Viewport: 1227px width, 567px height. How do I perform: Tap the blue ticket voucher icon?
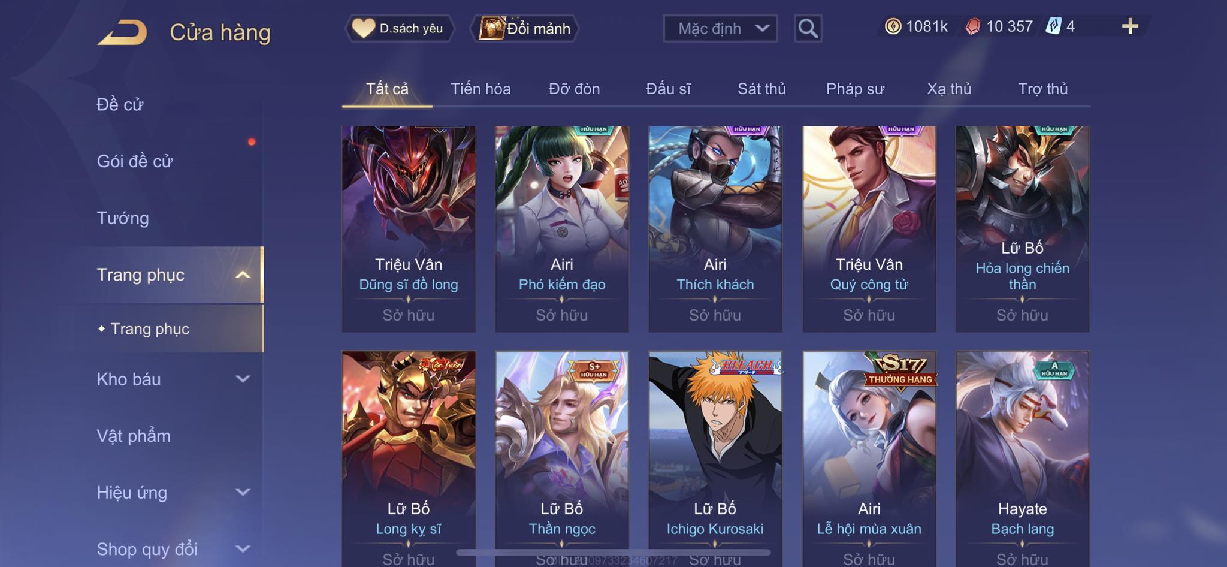[x=1053, y=26]
